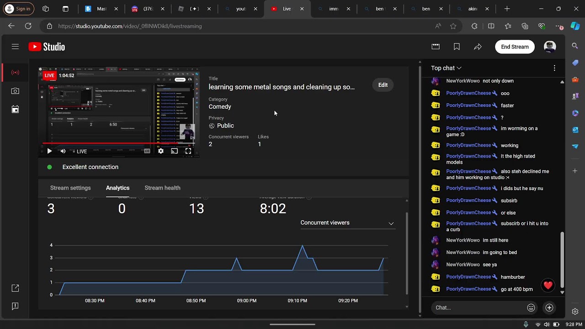Open the Webcam section in left sidebar
The image size is (585, 329).
pyautogui.click(x=15, y=91)
